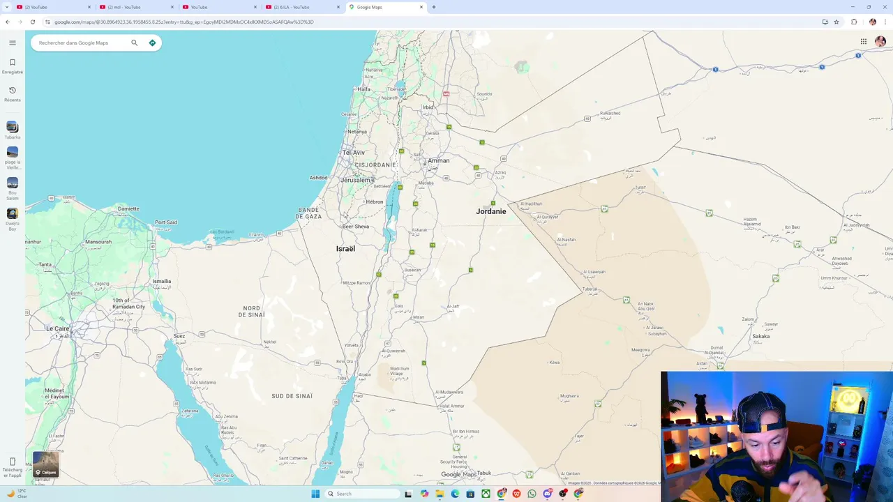Click the Tabuk city label
Image resolution: width=893 pixels, height=502 pixels.
click(x=484, y=473)
